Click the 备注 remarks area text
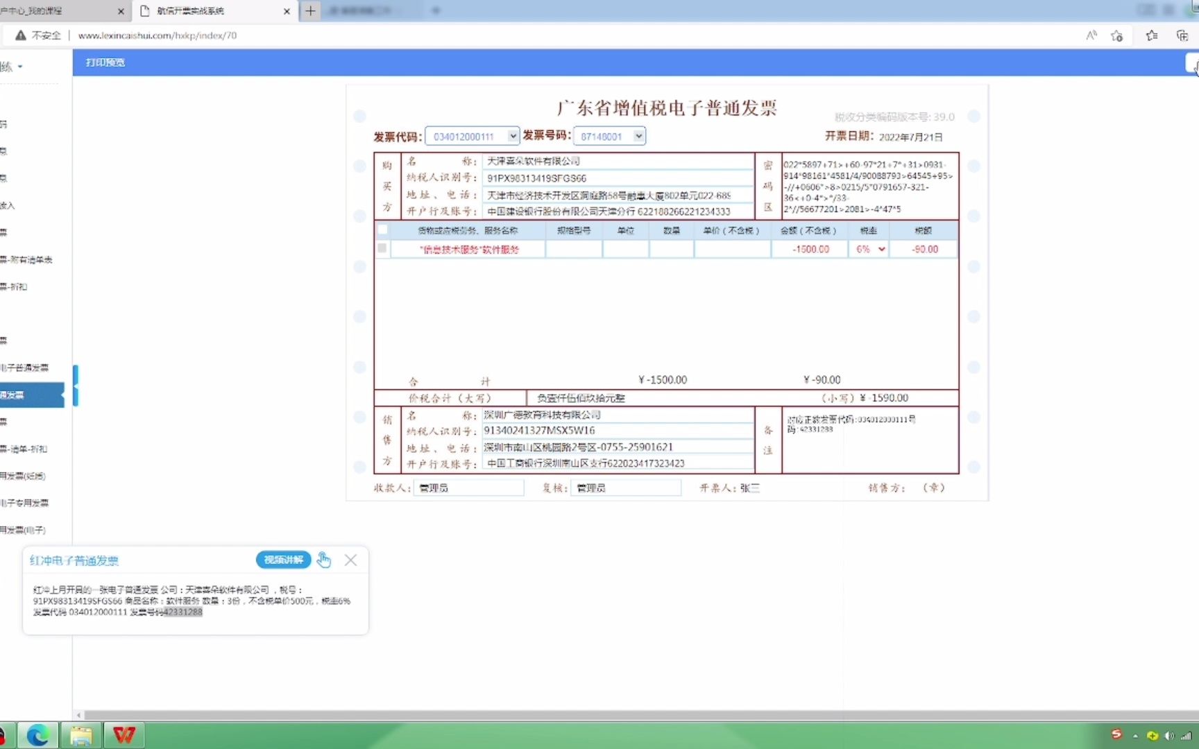Viewport: 1199px width, 749px height. [851, 424]
